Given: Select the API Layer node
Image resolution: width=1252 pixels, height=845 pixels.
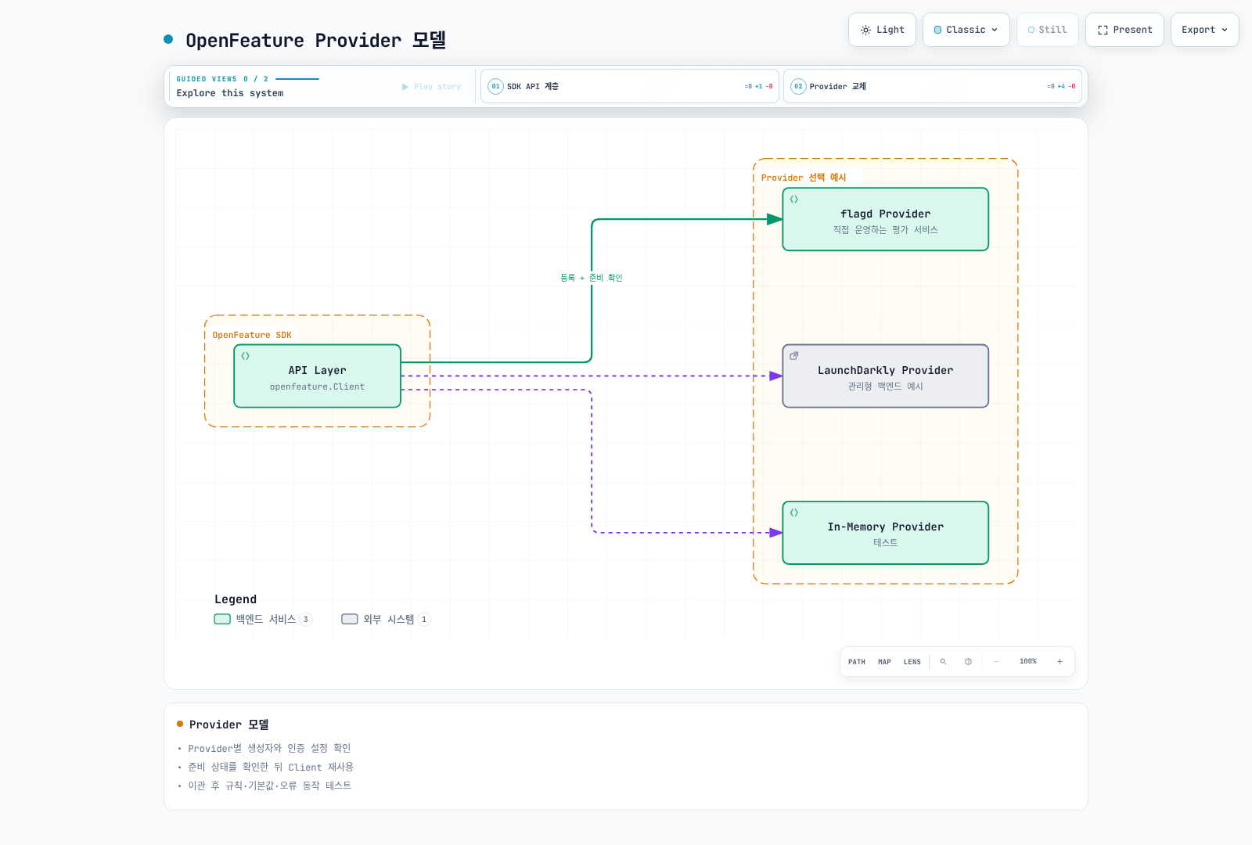Looking at the screenshot, I should 317,376.
